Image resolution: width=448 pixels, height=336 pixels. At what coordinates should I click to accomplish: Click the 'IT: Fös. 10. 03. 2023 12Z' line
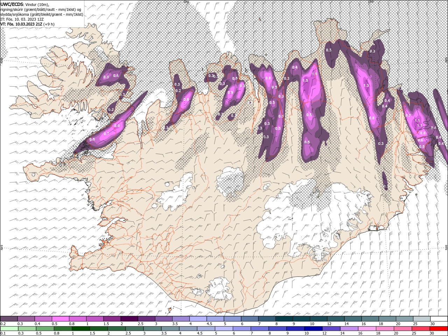pos(22,19)
